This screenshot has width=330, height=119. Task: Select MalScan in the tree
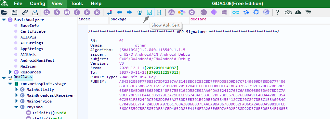point(28,66)
